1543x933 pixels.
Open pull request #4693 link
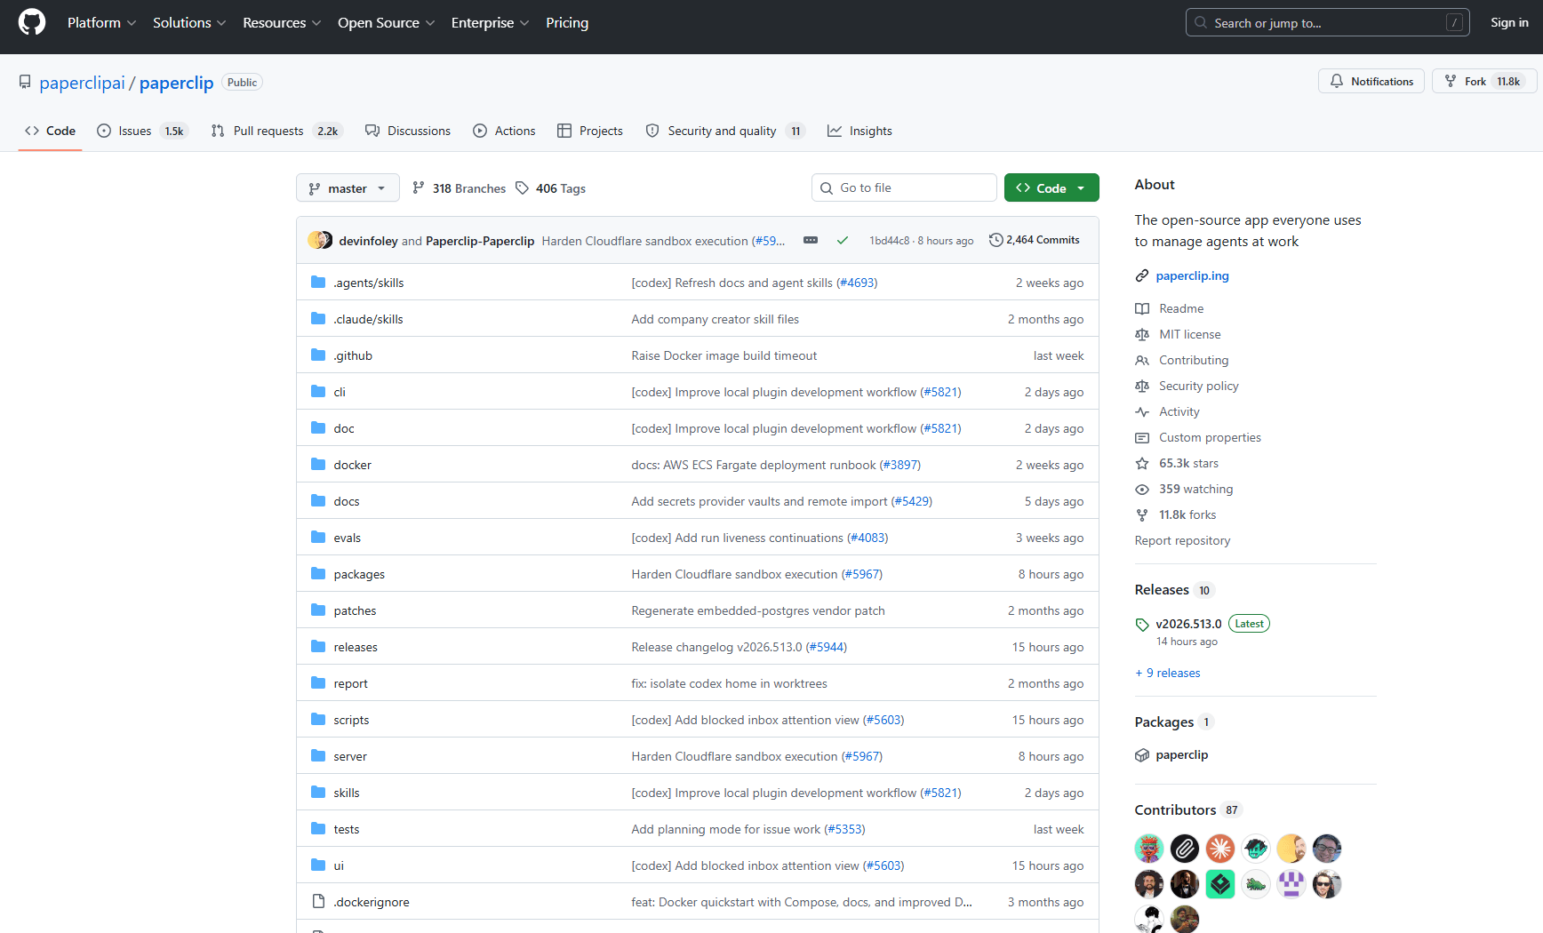[857, 283]
